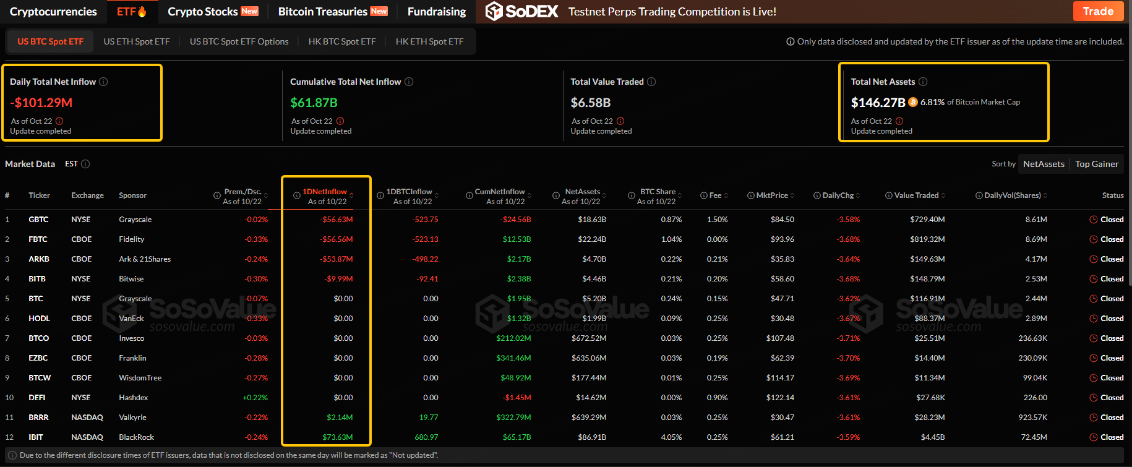Open the Cryptocurrencies menu
The image size is (1132, 467).
click(53, 12)
